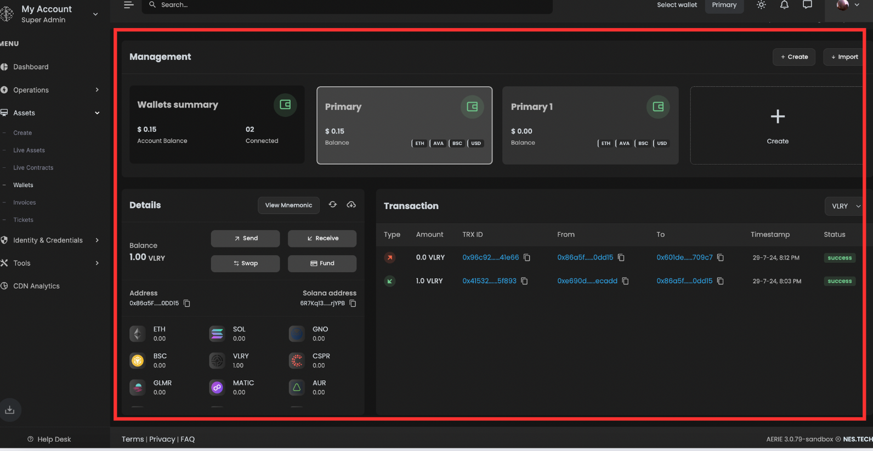Image resolution: width=873 pixels, height=451 pixels.
Task: Expand the Operations menu
Action: [x=49, y=90]
